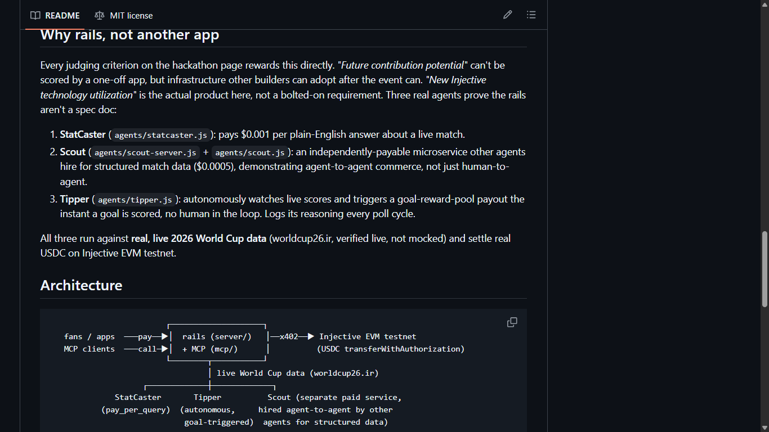Click 'Injective EVM testnet' text in the diagram
The height and width of the screenshot is (432, 769).
click(368, 336)
